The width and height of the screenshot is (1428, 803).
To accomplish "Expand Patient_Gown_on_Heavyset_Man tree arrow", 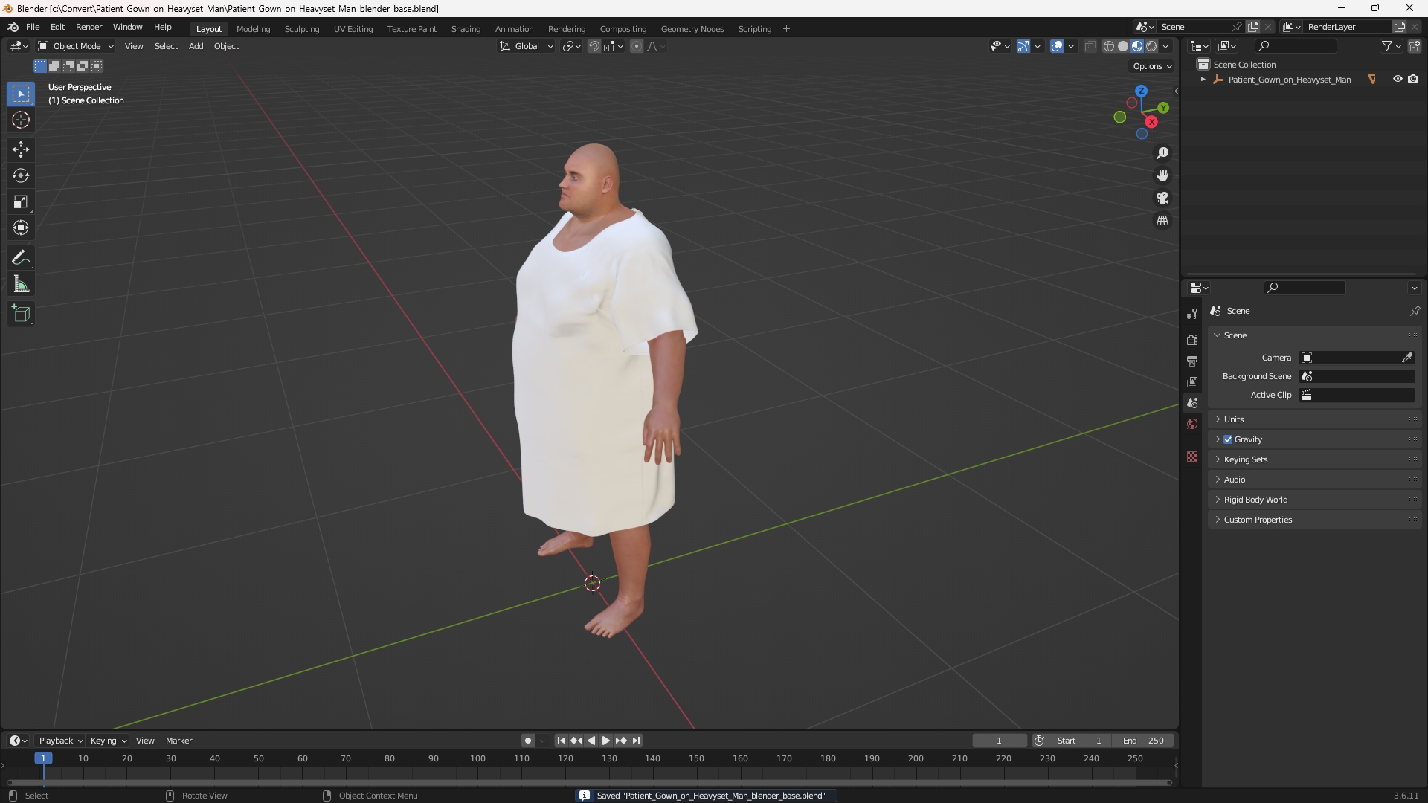I will (x=1203, y=80).
